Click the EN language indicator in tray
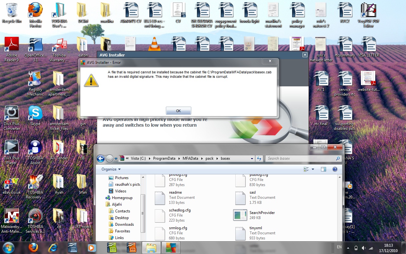 point(339,247)
